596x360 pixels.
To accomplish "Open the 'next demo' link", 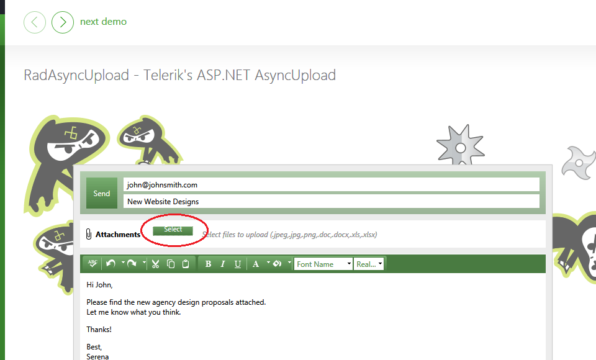I will pos(104,22).
